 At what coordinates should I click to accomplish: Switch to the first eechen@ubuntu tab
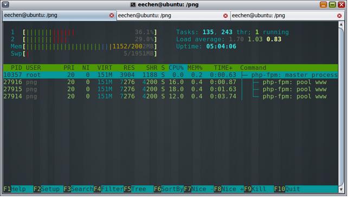59,15
